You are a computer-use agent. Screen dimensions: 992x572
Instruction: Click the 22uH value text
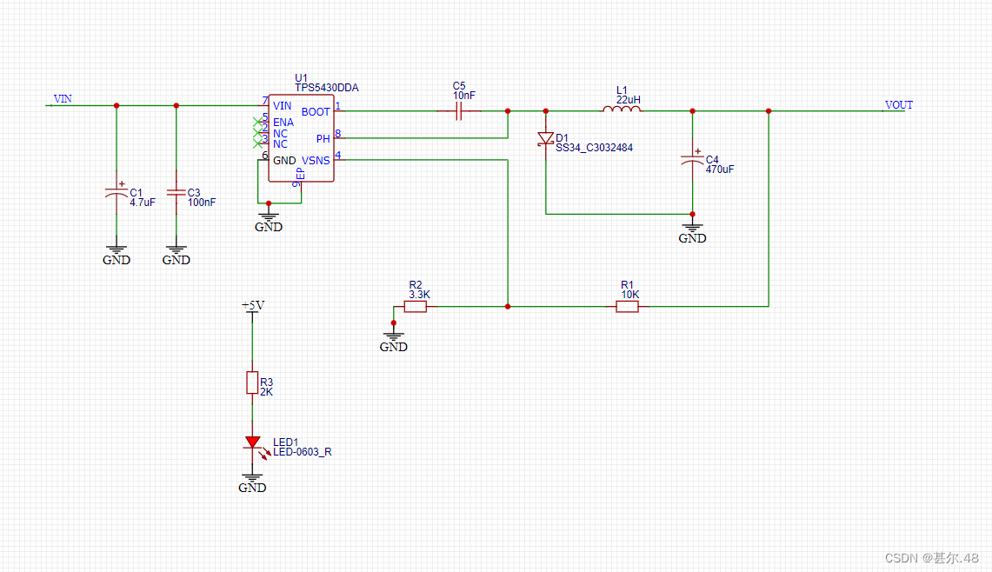(629, 100)
